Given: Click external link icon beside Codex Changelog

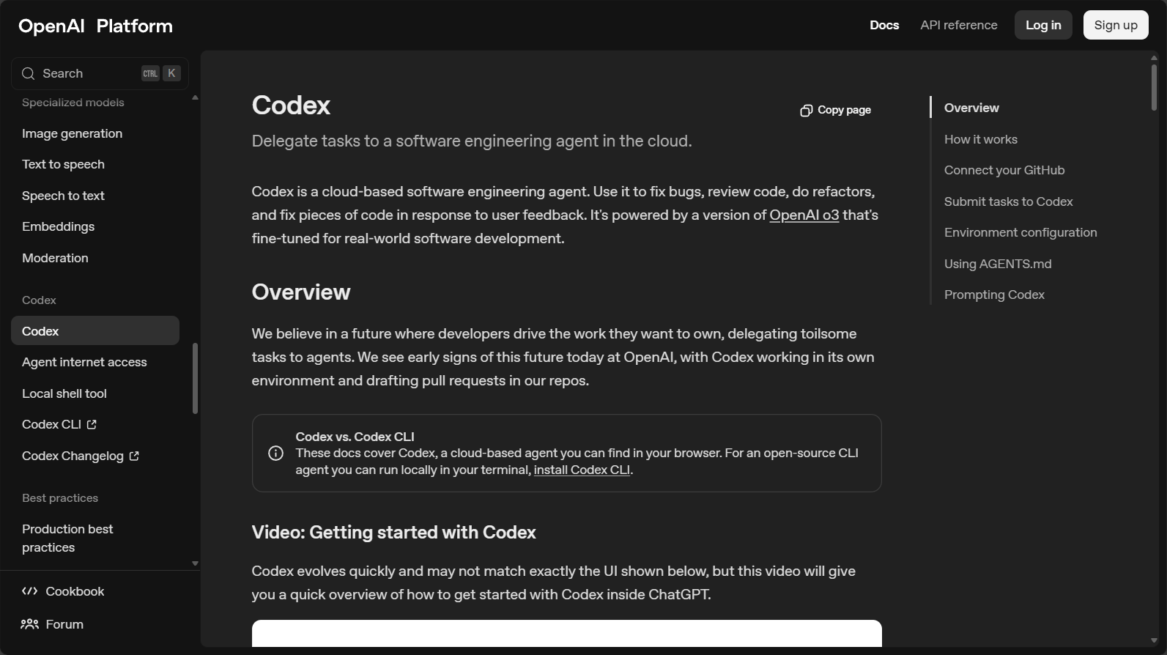Looking at the screenshot, I should click(x=134, y=456).
